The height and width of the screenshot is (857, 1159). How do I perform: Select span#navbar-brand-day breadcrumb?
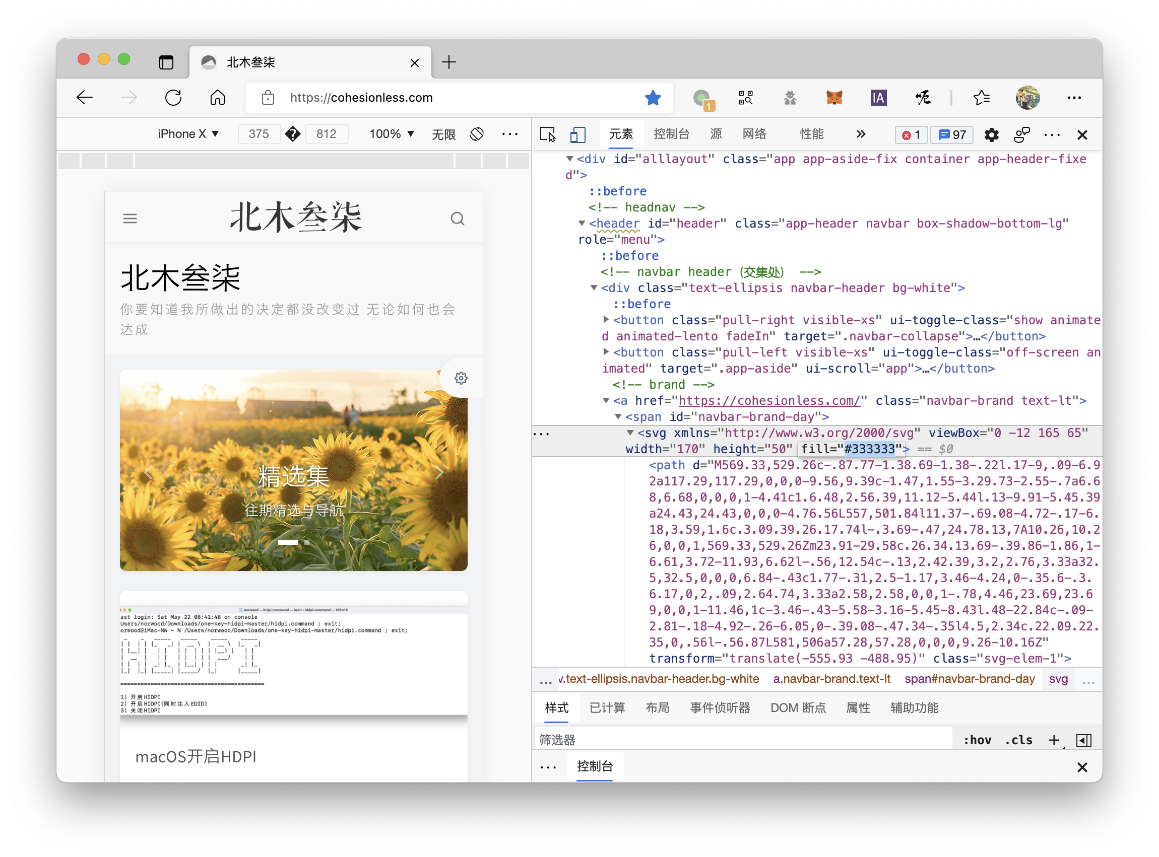point(969,679)
